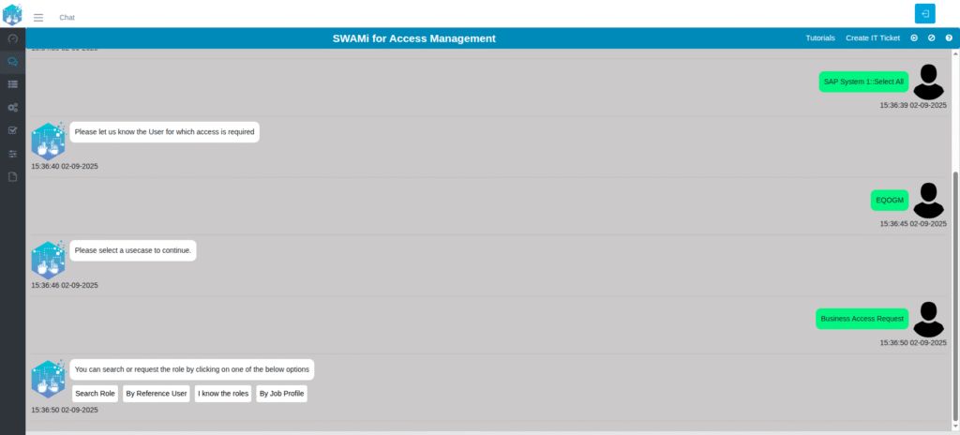Viewport: 960px width, 435px height.
Task: Select By Reference User option
Action: pos(157,394)
